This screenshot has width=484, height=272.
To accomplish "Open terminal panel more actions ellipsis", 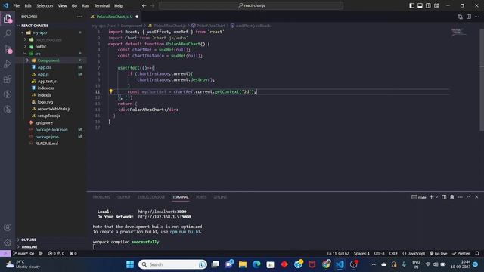I will tap(461, 197).
